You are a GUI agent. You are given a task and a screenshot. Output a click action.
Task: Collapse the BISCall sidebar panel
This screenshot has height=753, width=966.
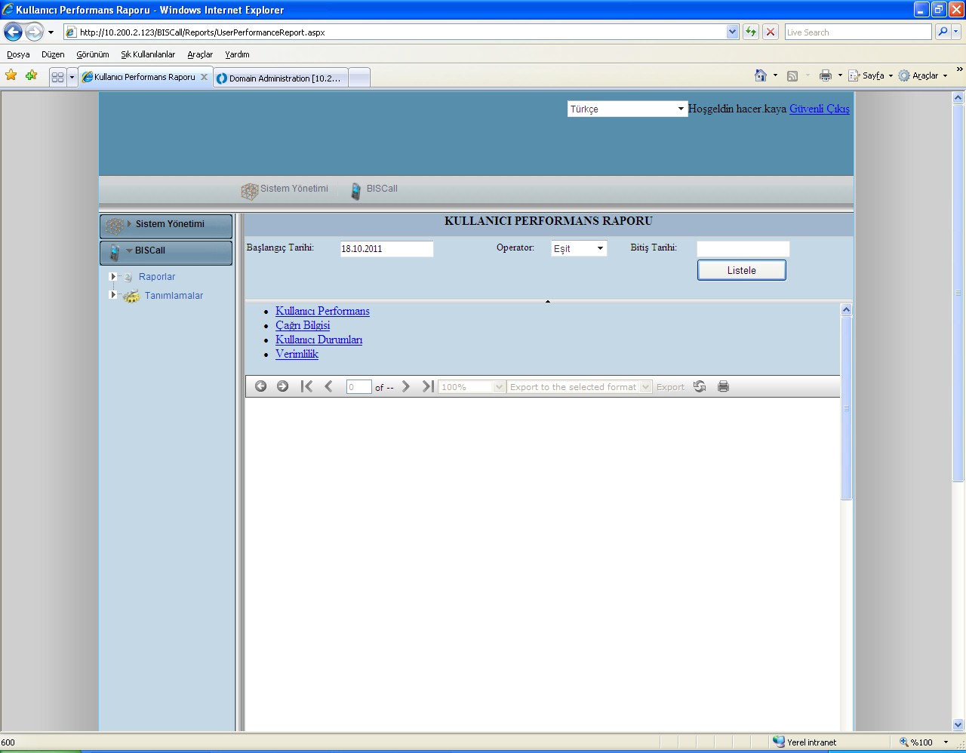pos(166,252)
